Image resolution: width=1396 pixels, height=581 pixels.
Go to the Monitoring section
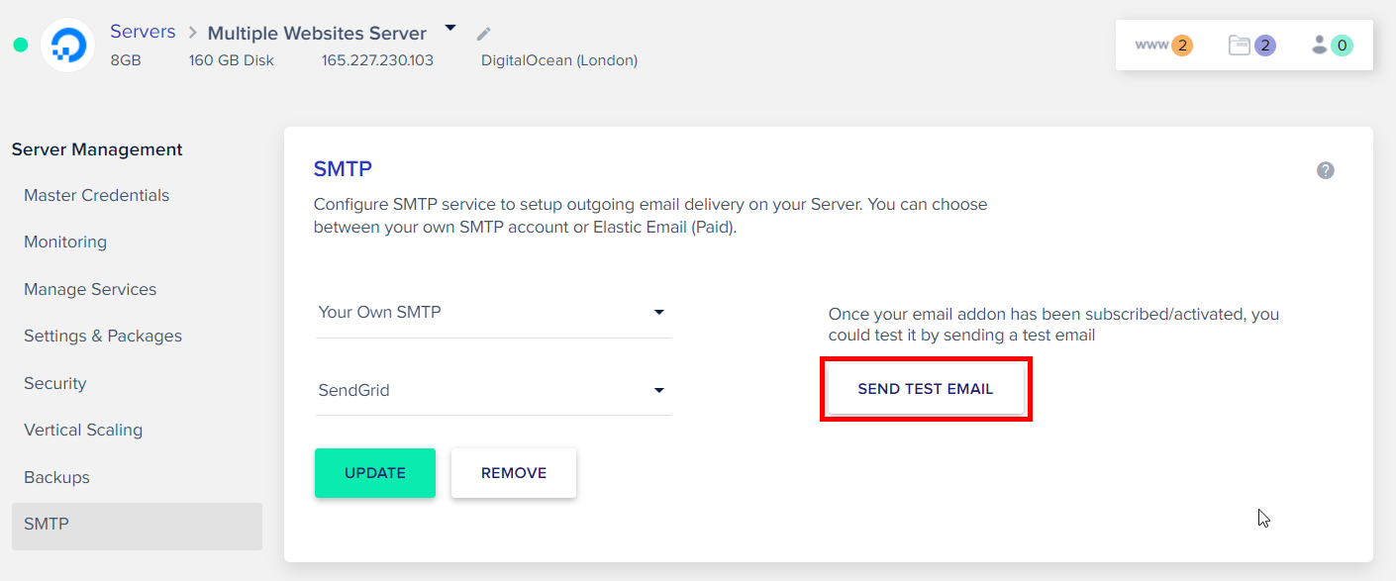point(65,242)
